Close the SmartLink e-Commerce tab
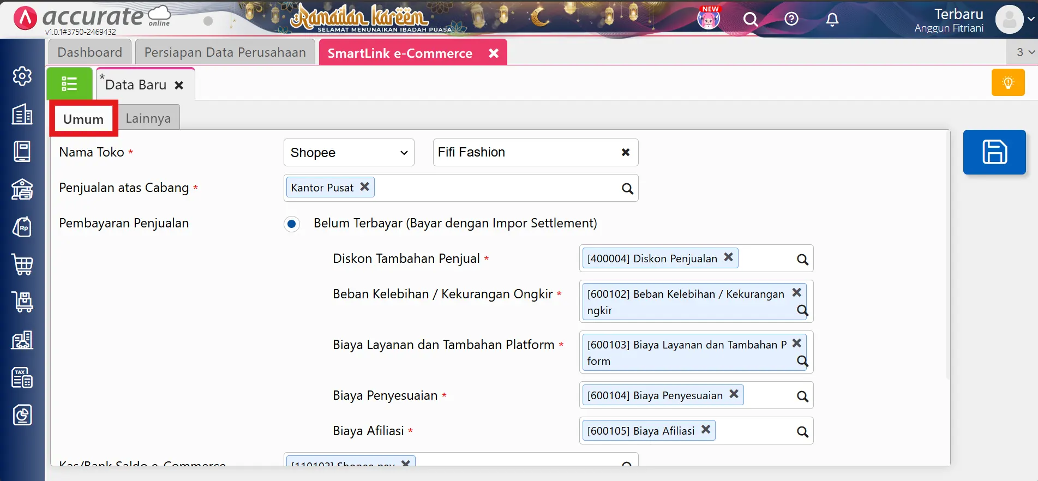This screenshot has width=1038, height=481. tap(494, 53)
